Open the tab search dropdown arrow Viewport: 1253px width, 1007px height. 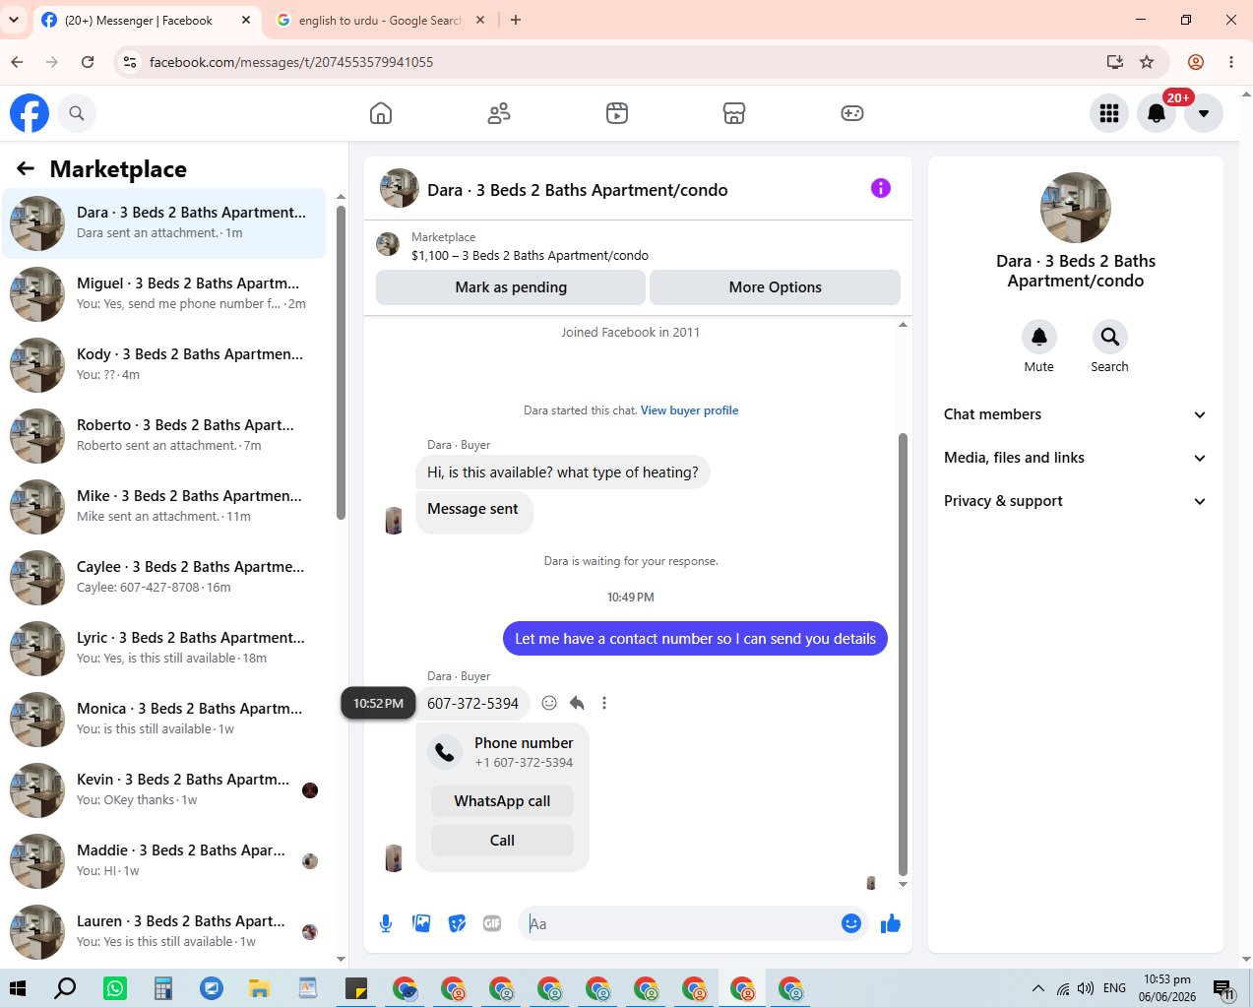(14, 20)
